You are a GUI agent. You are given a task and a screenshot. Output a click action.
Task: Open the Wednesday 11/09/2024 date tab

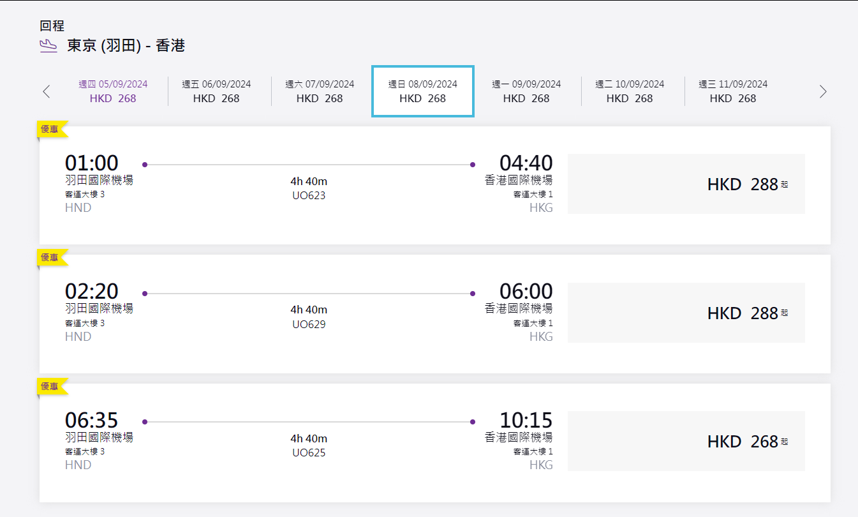pyautogui.click(x=733, y=91)
